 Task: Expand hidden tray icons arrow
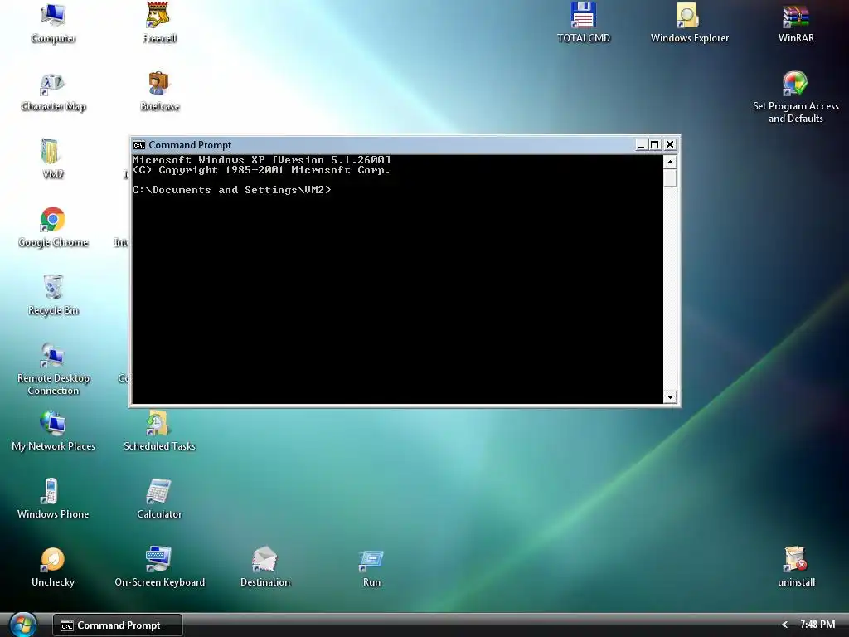click(x=784, y=625)
